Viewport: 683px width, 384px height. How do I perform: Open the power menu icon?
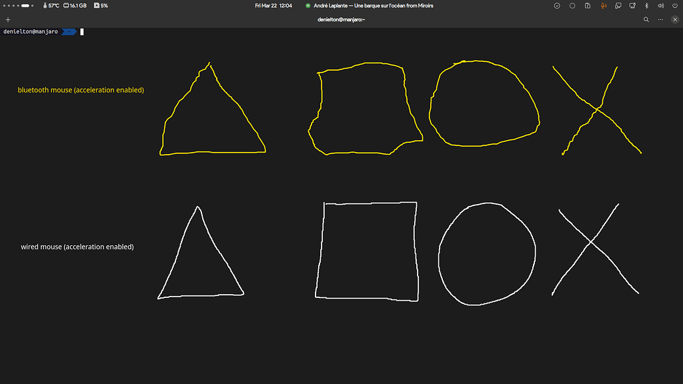[x=674, y=5]
